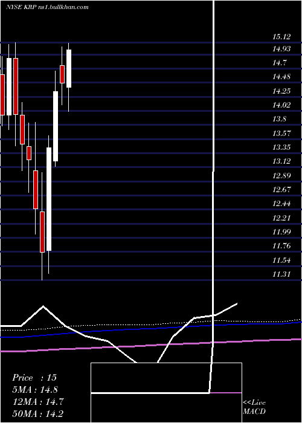Click the 13.57 price axis label
Screen dimensions: 302x423
click(281, 133)
